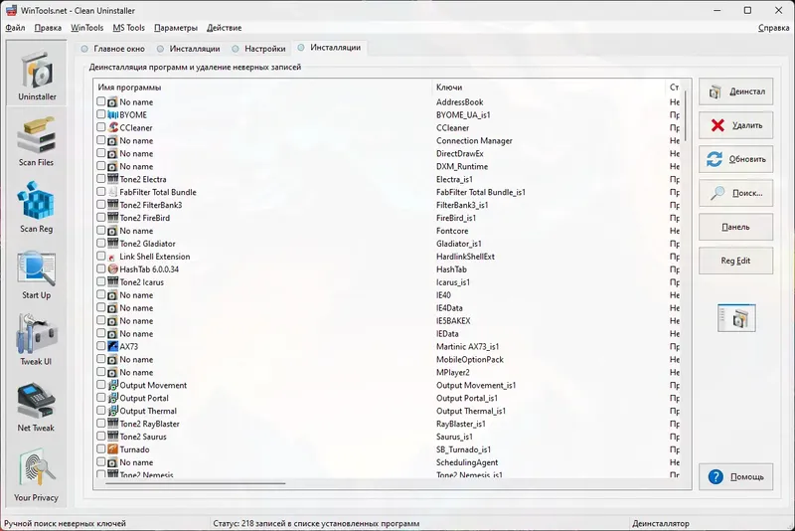
Task: Check the Link Shell Extension checkbox
Action: (101, 257)
